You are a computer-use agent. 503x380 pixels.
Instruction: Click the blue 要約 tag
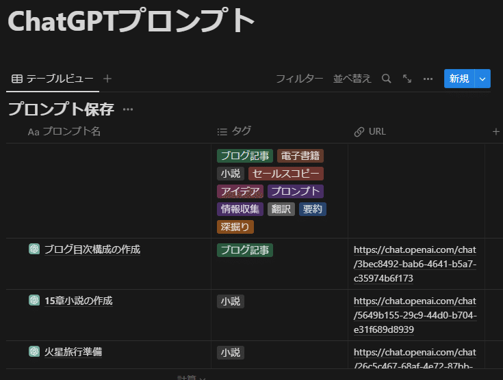point(313,209)
